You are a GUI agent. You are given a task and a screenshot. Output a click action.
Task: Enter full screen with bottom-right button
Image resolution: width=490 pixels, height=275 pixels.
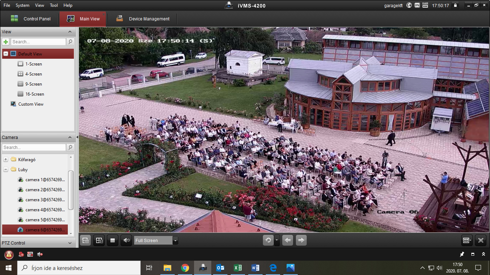click(x=481, y=240)
